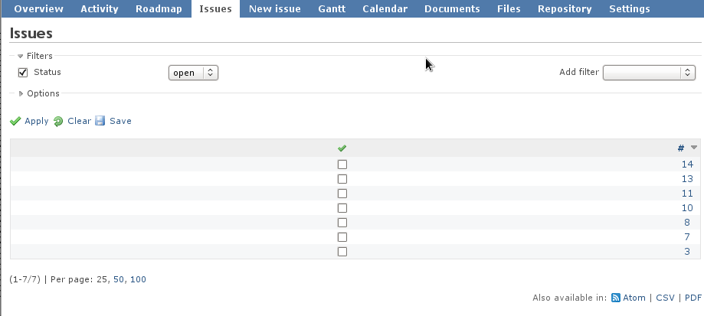Export issues as PDF

tap(693, 298)
